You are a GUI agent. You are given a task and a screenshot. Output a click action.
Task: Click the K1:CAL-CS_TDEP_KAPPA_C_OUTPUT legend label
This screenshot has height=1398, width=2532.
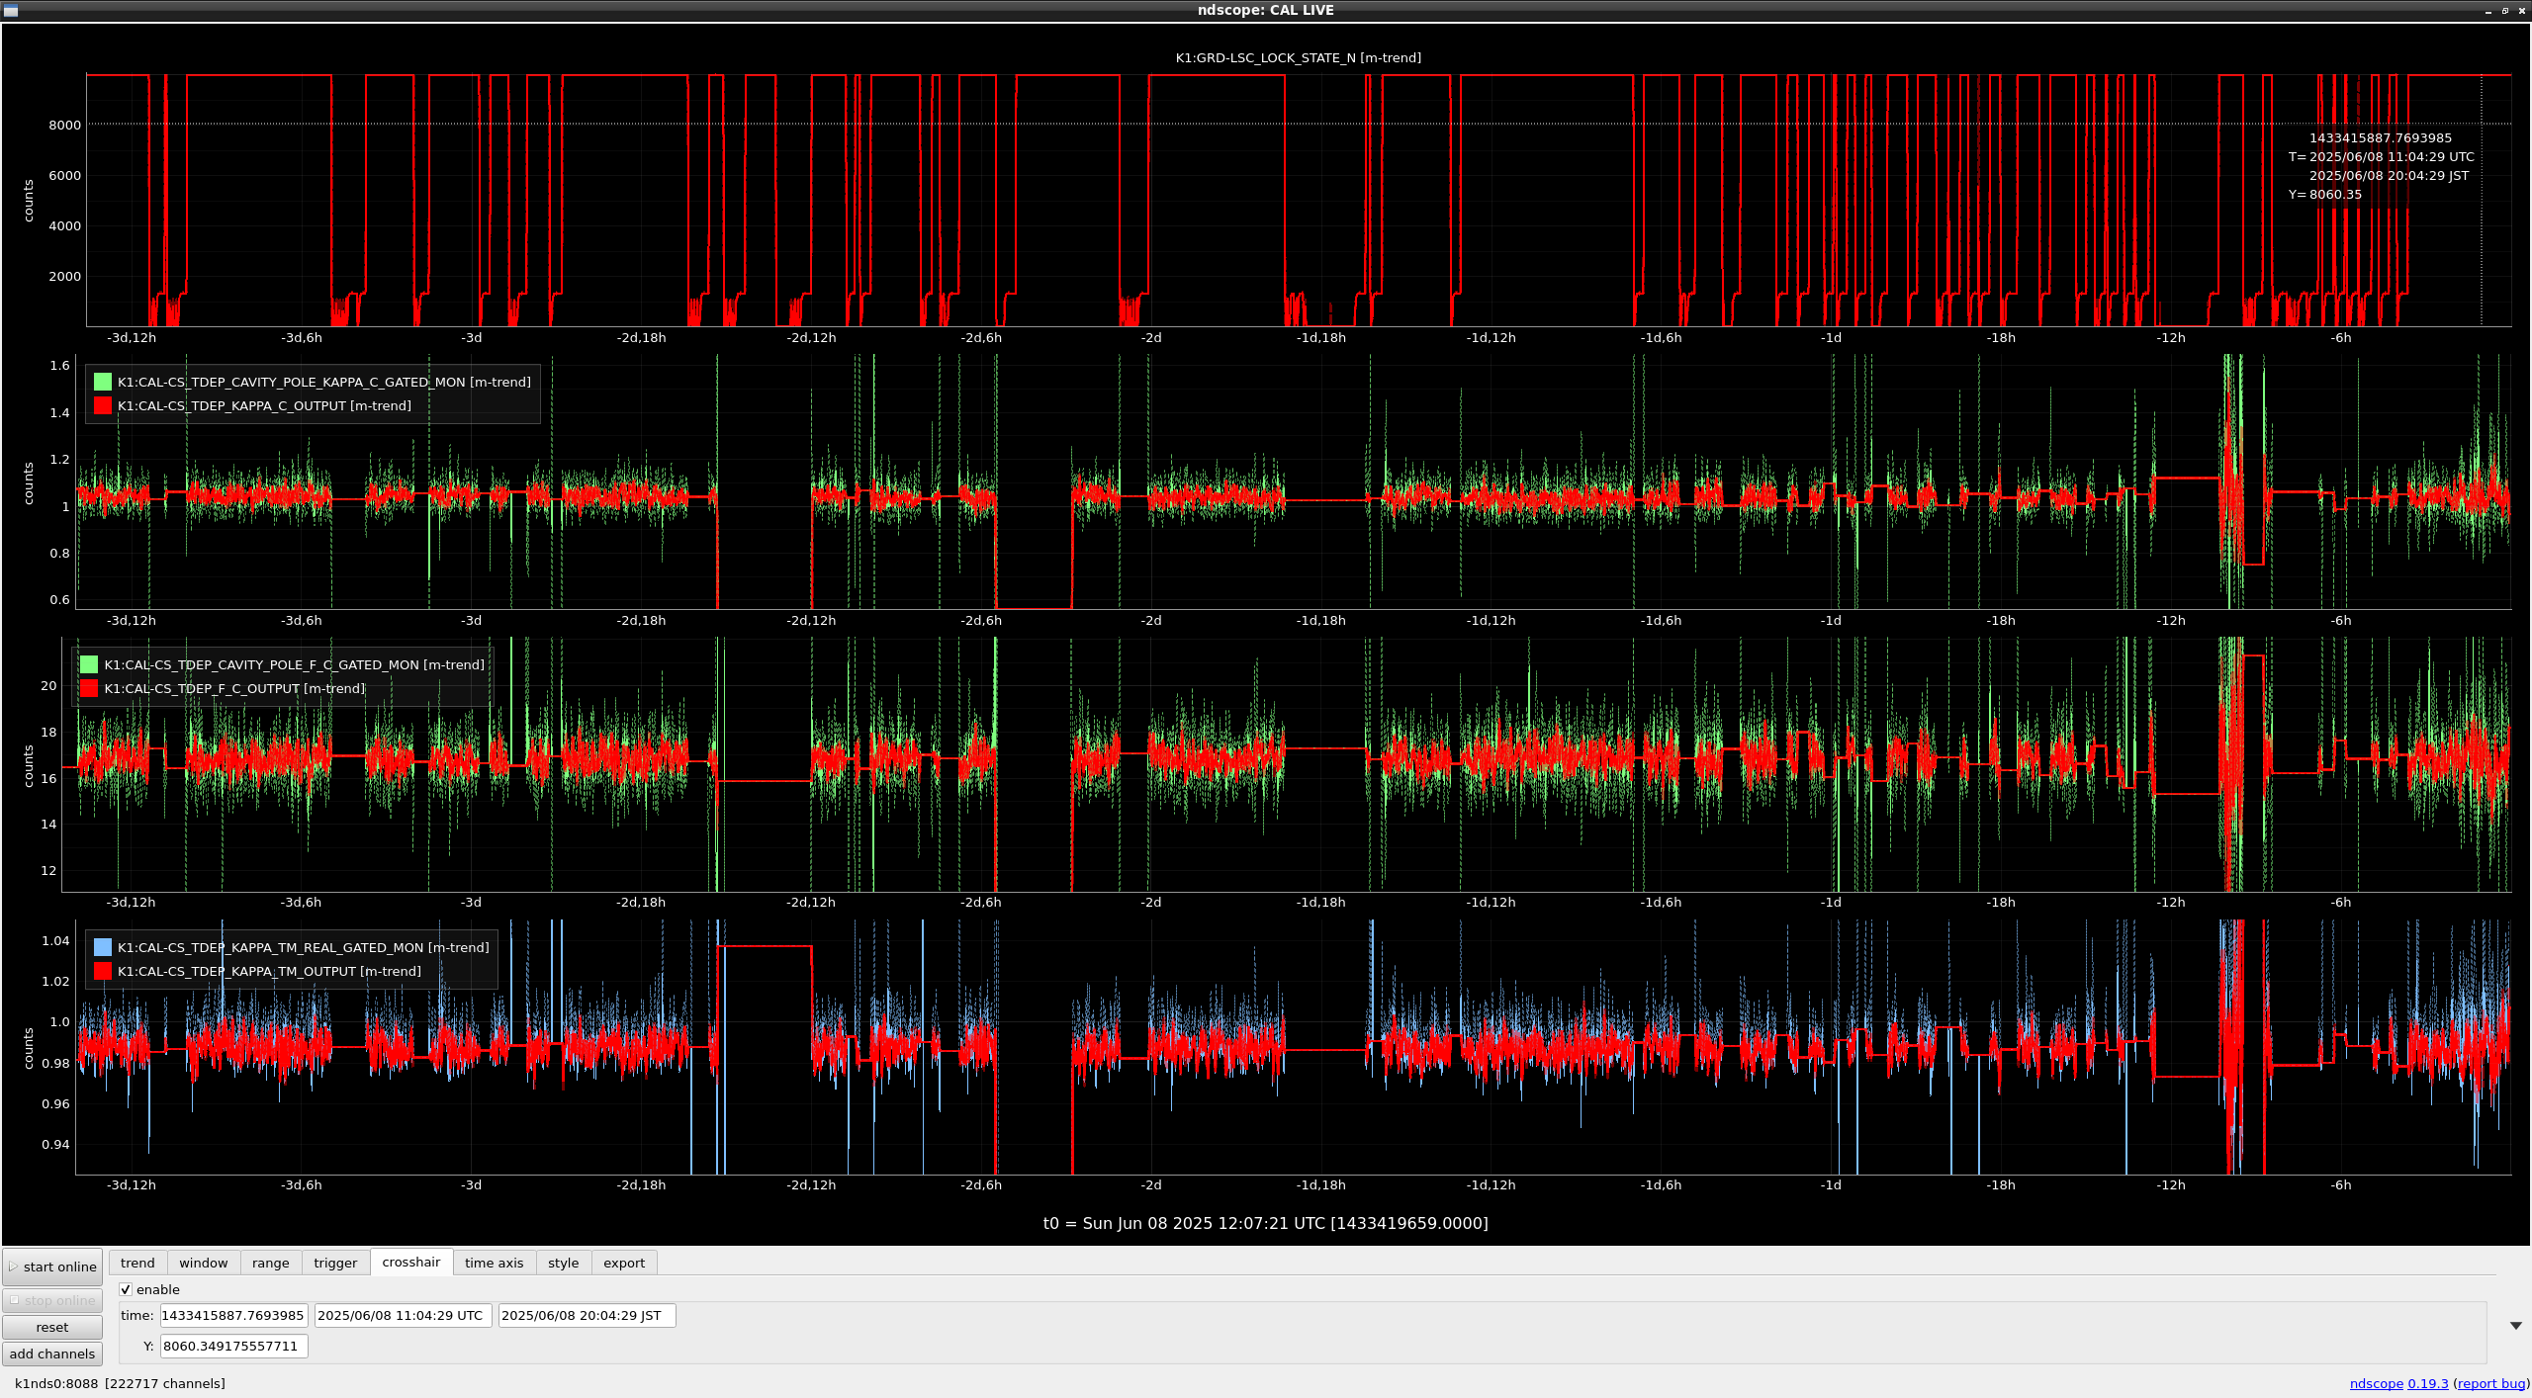(x=264, y=405)
